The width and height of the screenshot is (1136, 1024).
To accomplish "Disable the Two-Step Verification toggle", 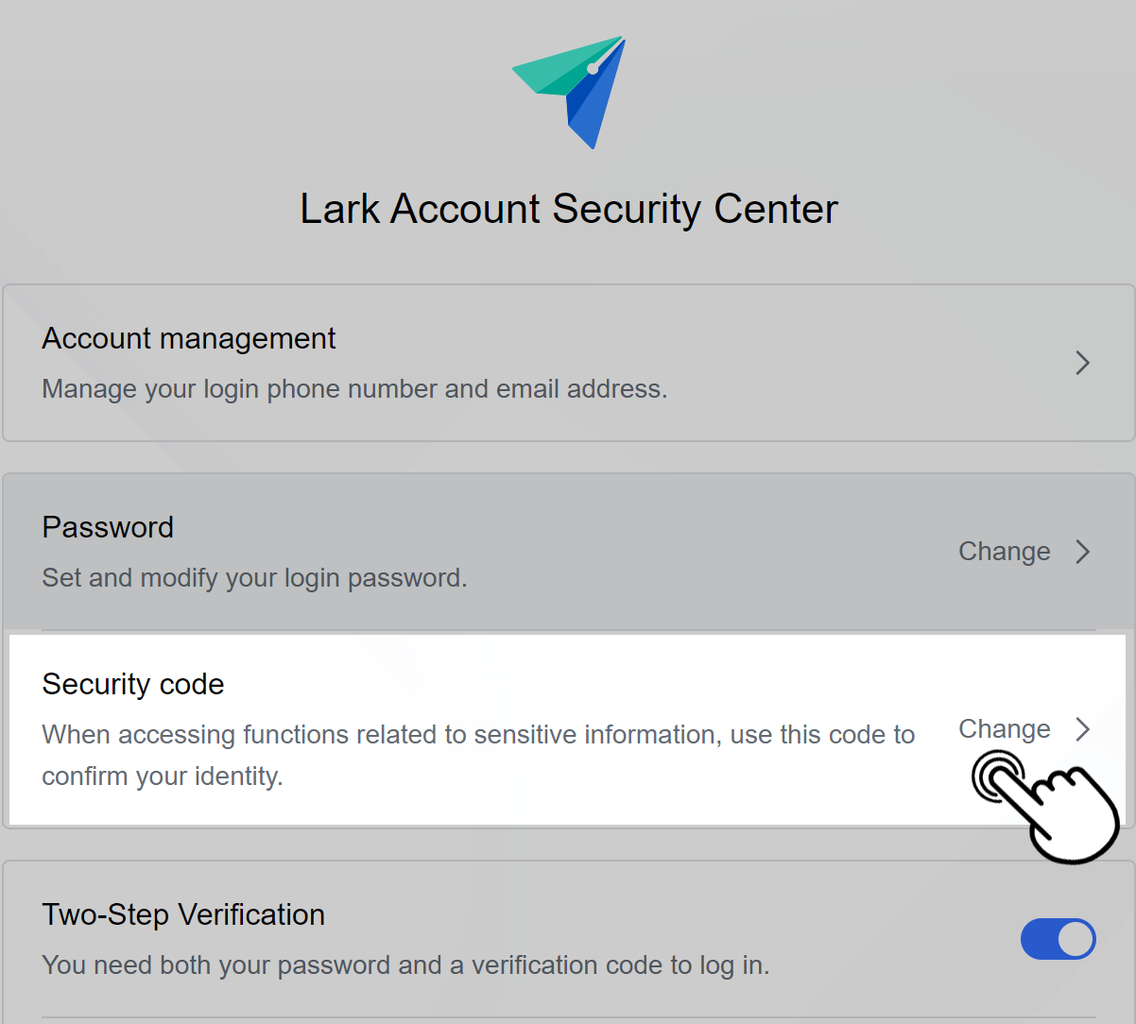I will pos(1059,939).
